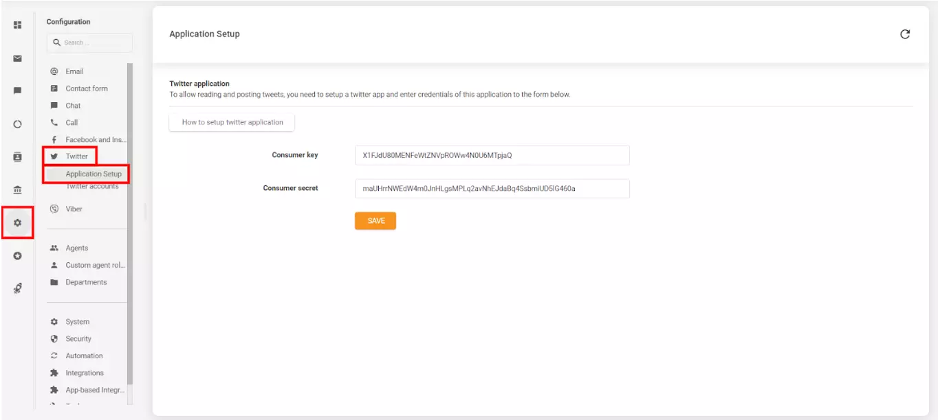This screenshot has width=938, height=420.
Task: Click the SAVE button
Action: point(375,220)
